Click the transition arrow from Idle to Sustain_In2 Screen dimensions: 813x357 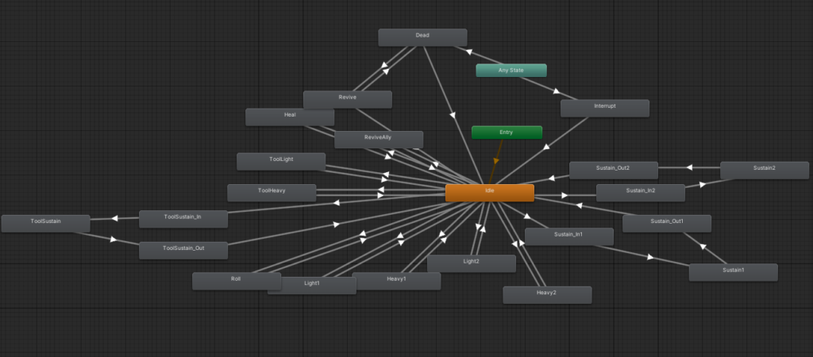point(565,195)
